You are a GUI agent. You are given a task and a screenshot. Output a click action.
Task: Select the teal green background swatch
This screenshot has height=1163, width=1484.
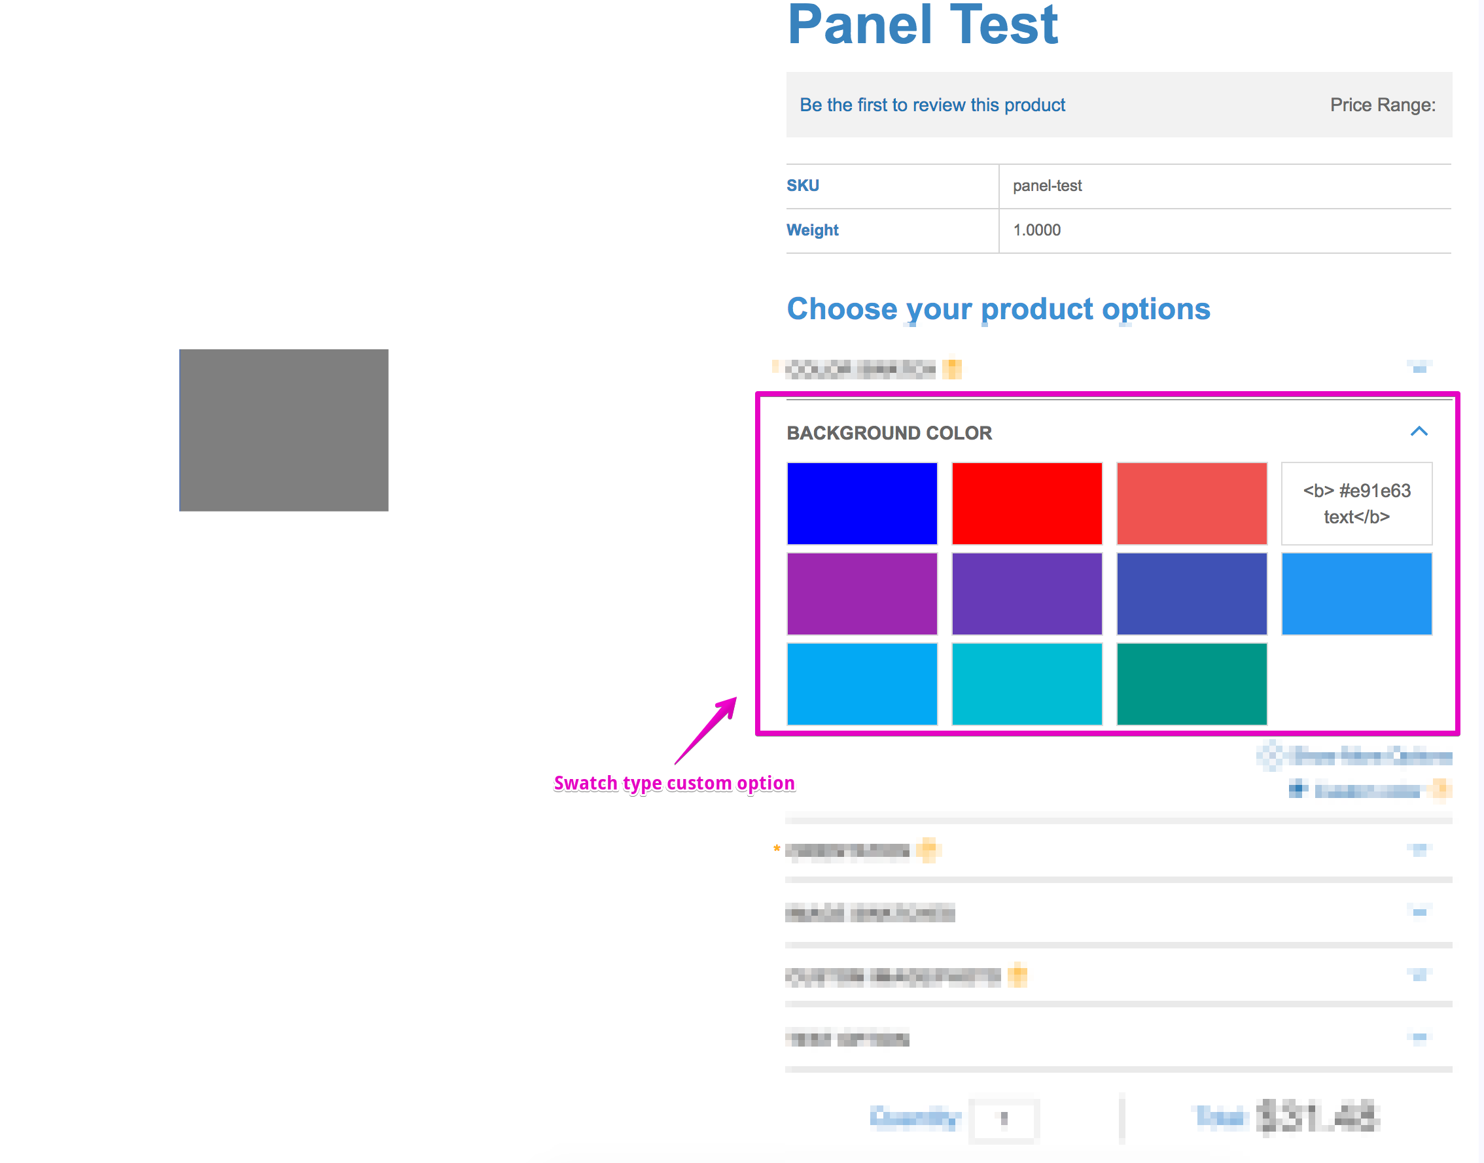coord(1191,684)
